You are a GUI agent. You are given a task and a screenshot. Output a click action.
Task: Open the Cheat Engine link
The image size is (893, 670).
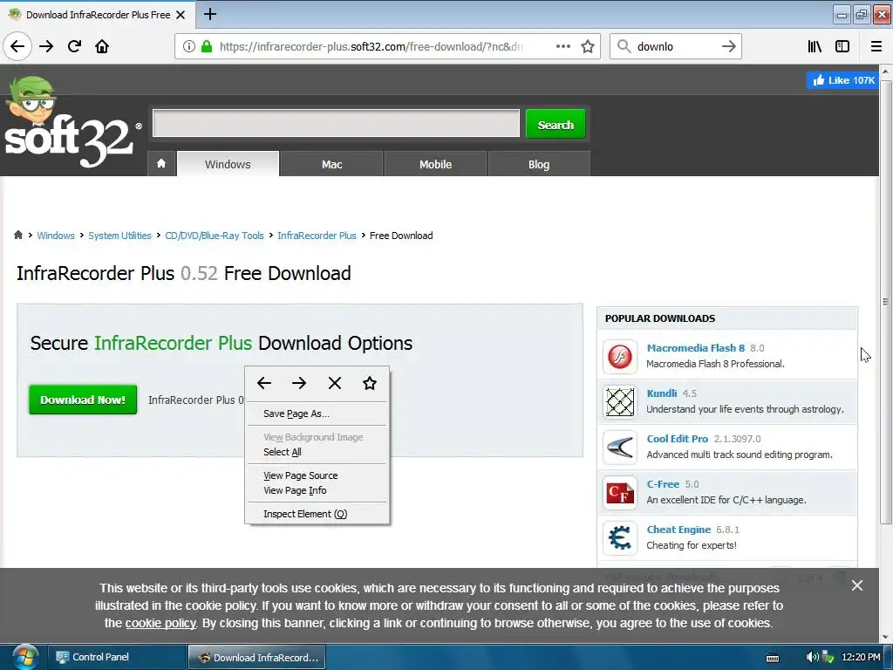click(678, 530)
